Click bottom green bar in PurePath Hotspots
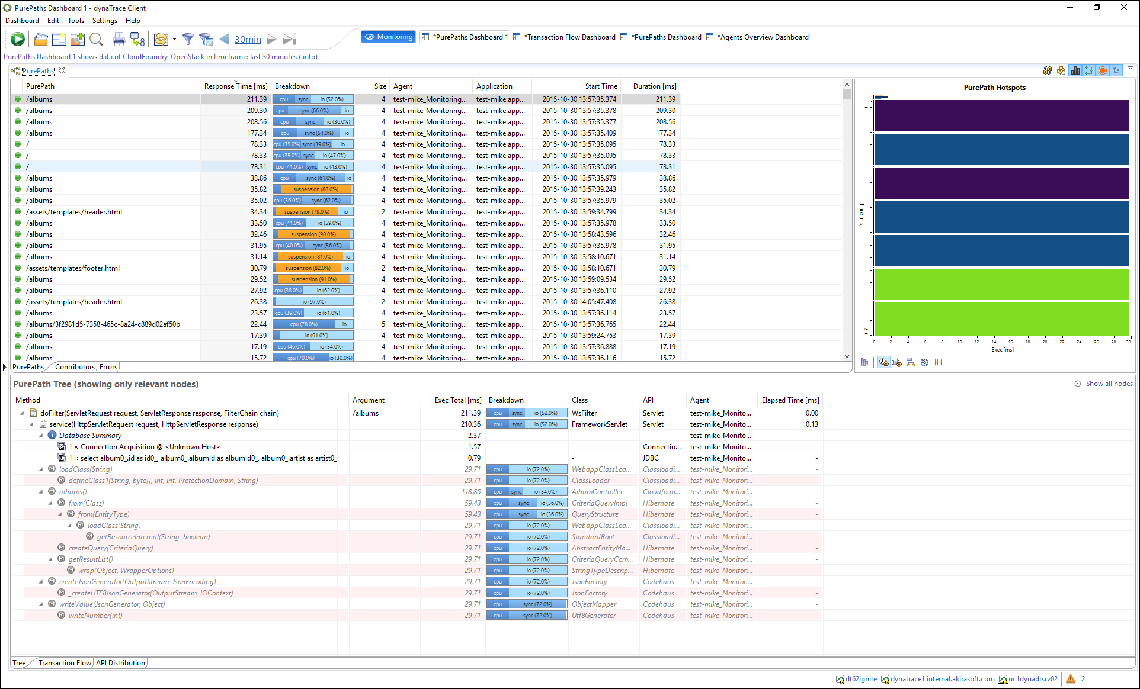 point(1001,319)
